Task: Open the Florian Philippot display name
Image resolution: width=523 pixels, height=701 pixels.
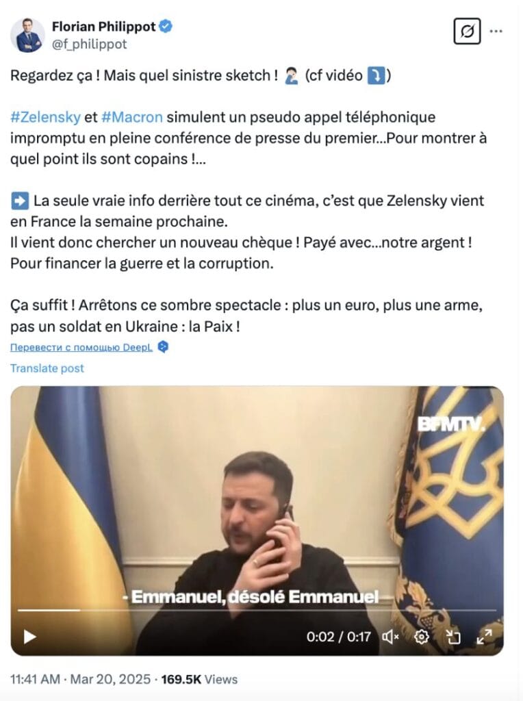Action: pos(103,27)
